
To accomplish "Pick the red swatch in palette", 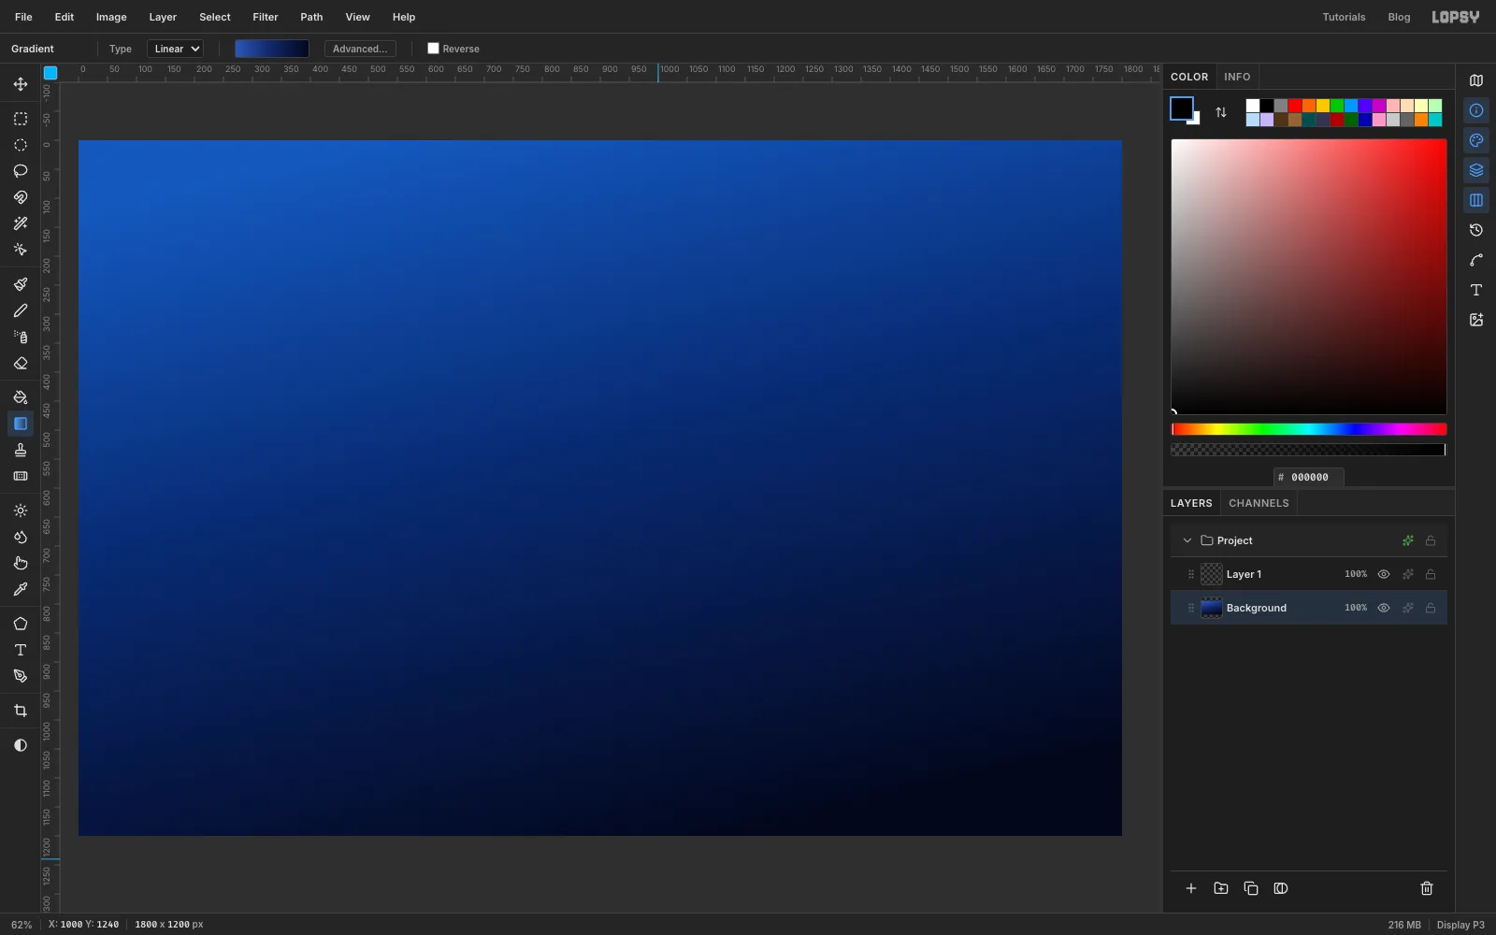I will [x=1295, y=106].
